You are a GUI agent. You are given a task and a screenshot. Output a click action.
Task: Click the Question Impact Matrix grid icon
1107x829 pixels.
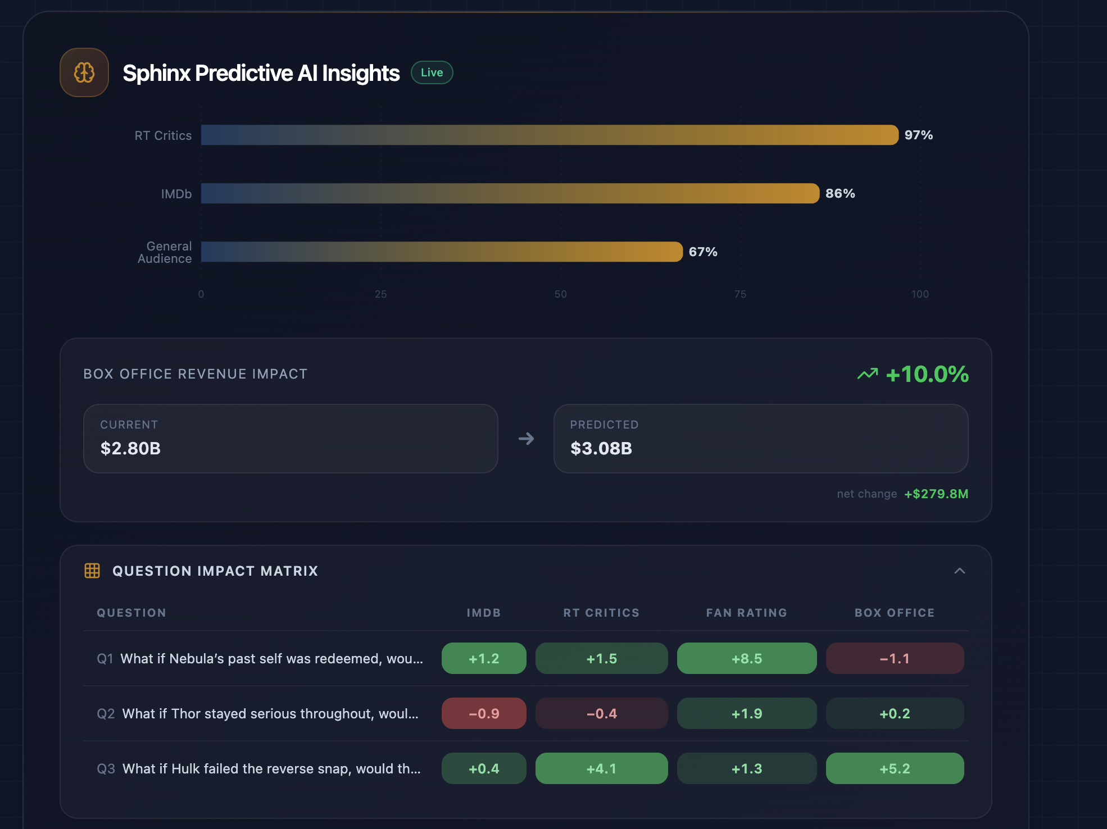(92, 571)
